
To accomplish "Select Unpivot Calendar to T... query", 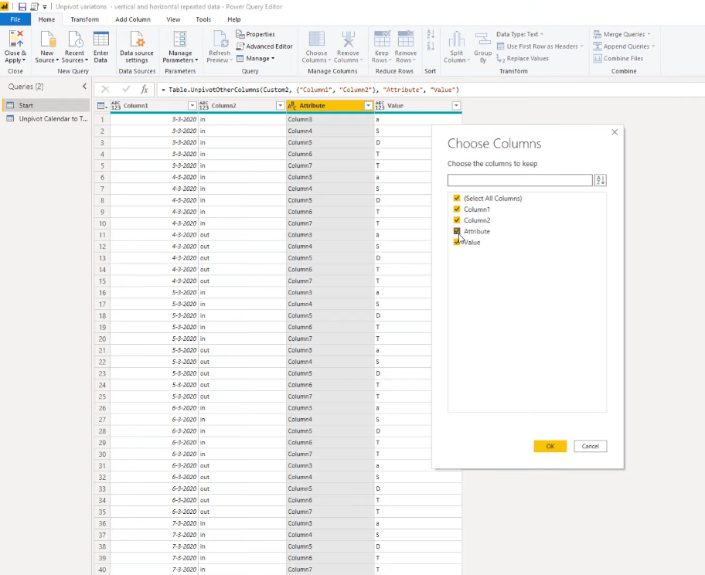I will pos(46,119).
